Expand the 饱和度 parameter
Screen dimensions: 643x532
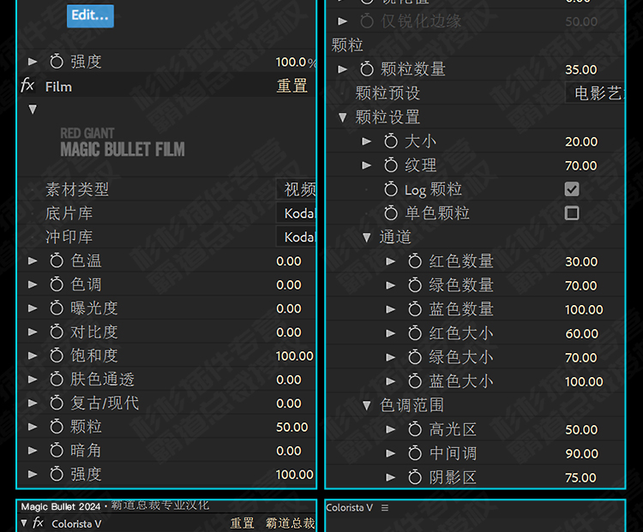pos(33,356)
